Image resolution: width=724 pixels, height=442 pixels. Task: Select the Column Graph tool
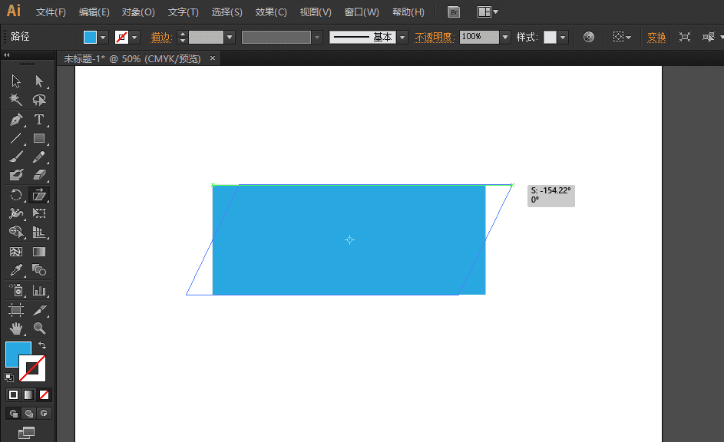[39, 290]
